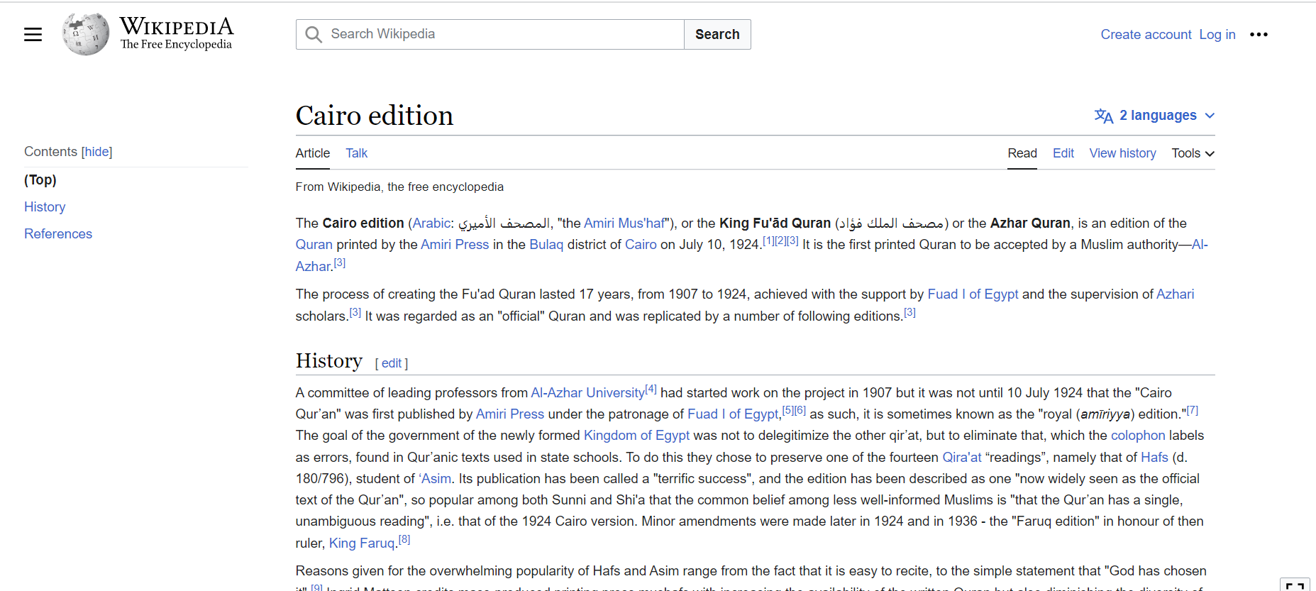The image size is (1316, 591).
Task: Open Fuad I of Egypt link in History
Action: tap(733, 414)
